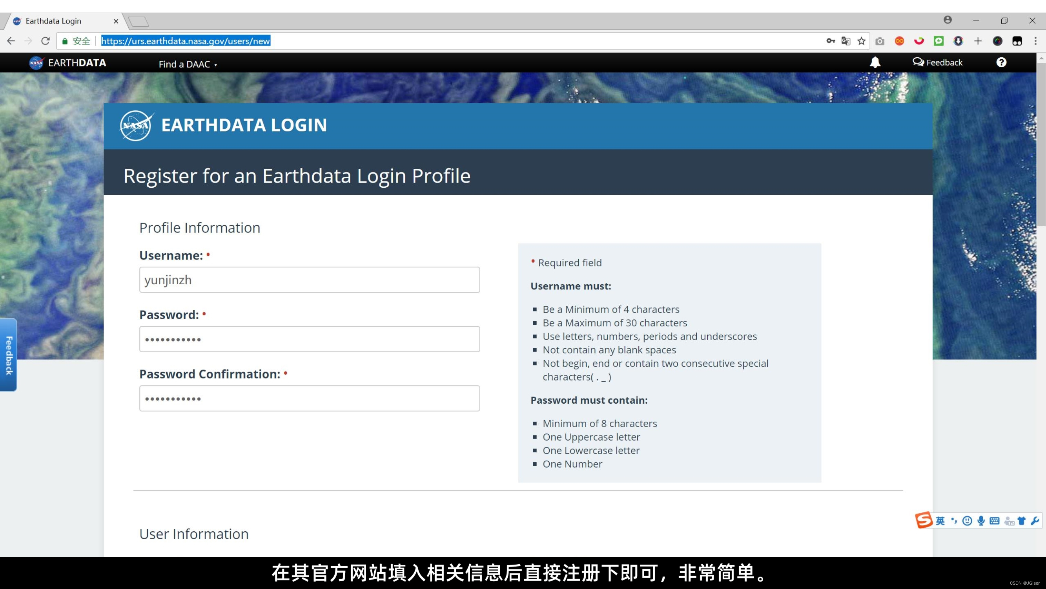This screenshot has height=589, width=1046.
Task: Close the Earthdata Login tab
Action: pyautogui.click(x=116, y=21)
